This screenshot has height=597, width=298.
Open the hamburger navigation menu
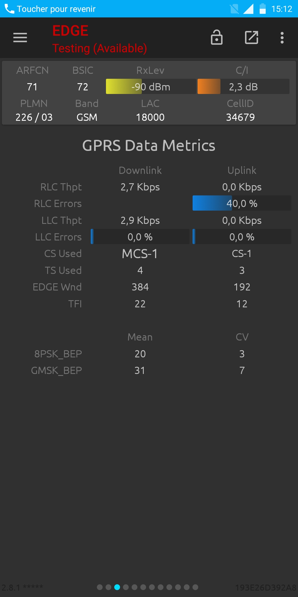(x=20, y=38)
